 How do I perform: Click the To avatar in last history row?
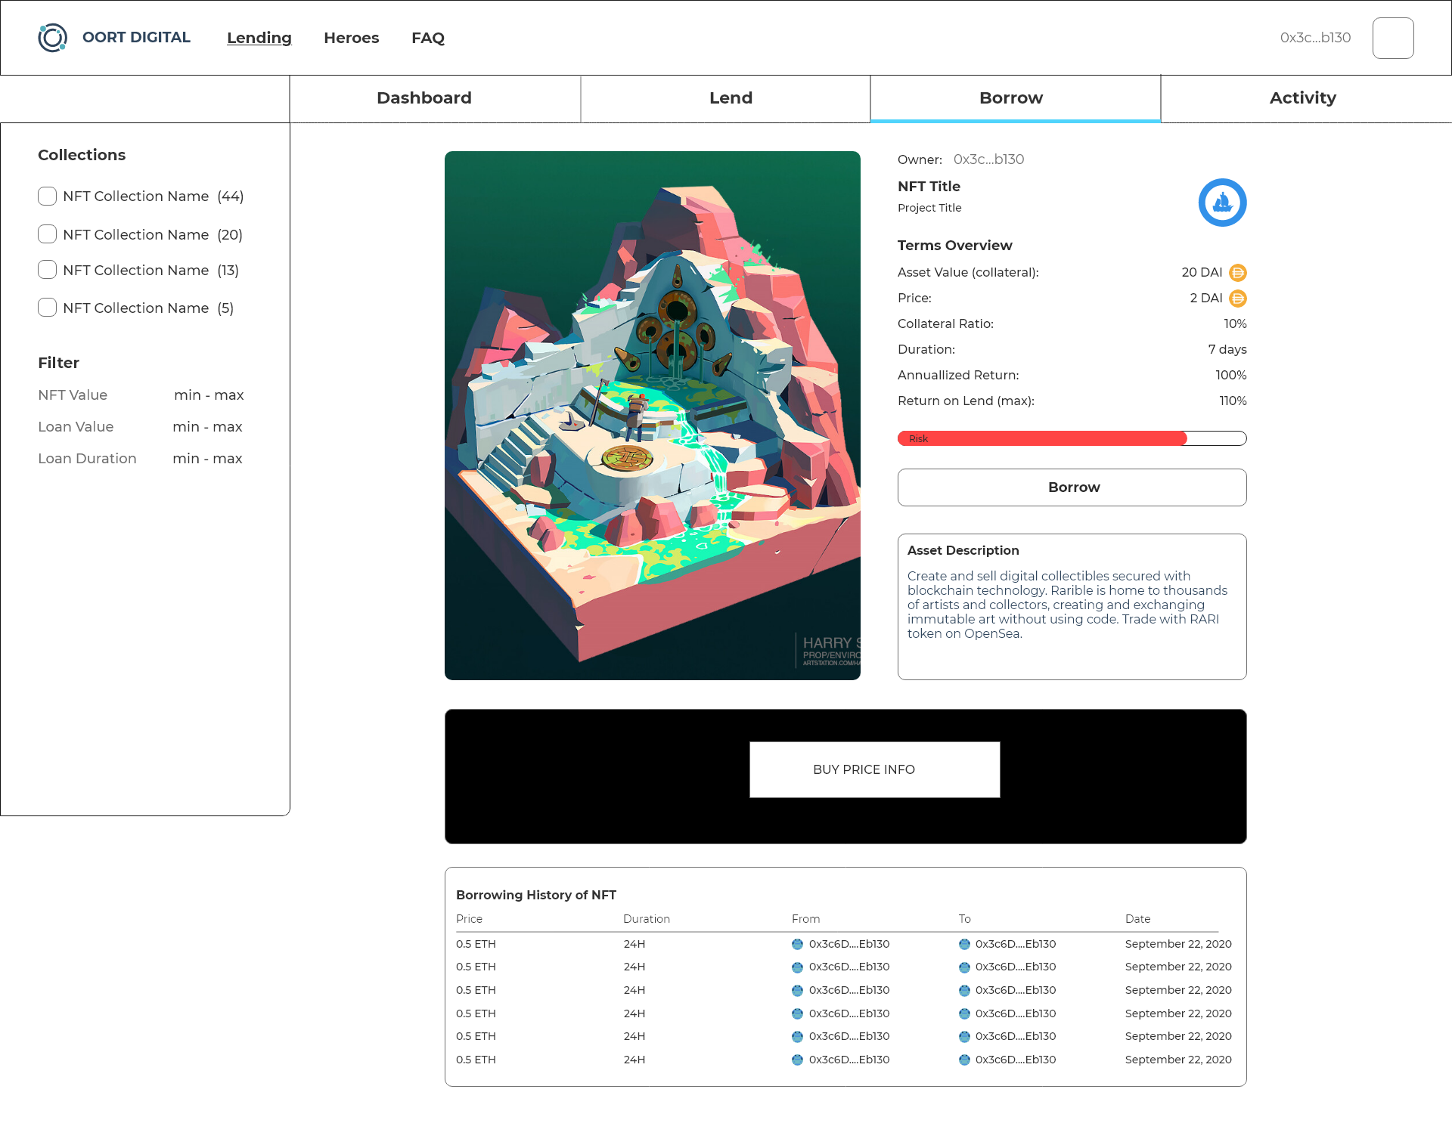coord(964,1060)
